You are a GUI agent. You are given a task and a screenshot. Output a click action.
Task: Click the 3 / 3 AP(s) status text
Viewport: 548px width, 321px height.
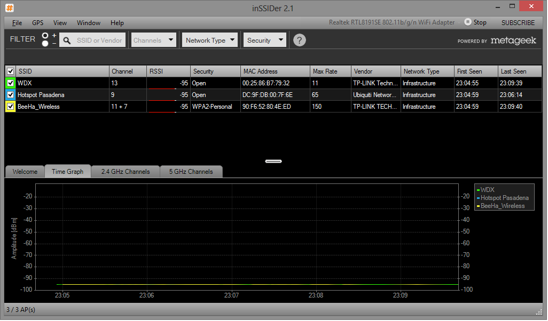point(21,310)
